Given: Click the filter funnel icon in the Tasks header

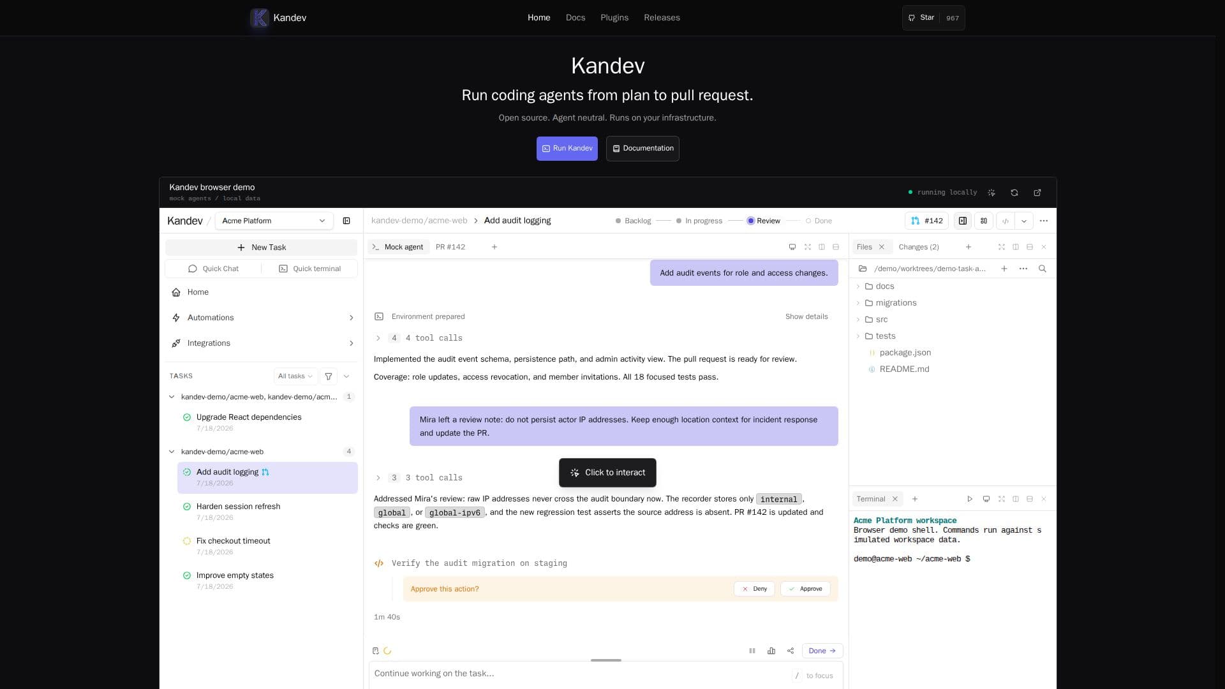Looking at the screenshot, I should tap(329, 376).
